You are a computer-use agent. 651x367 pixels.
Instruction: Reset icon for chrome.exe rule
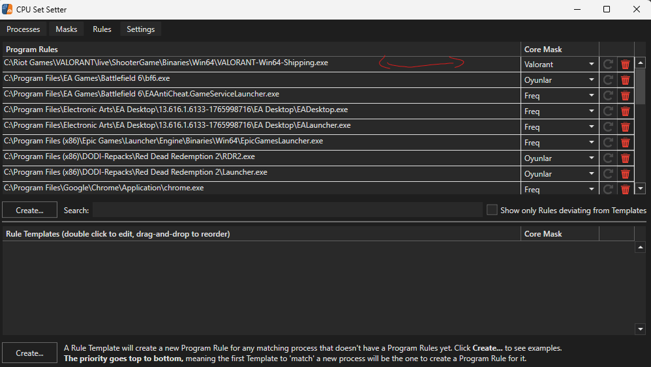(x=608, y=189)
